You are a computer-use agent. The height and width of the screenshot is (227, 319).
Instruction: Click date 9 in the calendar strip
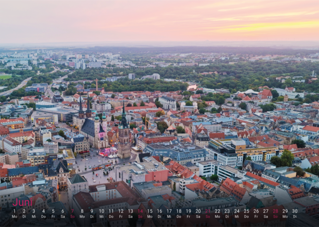coord(92,211)
